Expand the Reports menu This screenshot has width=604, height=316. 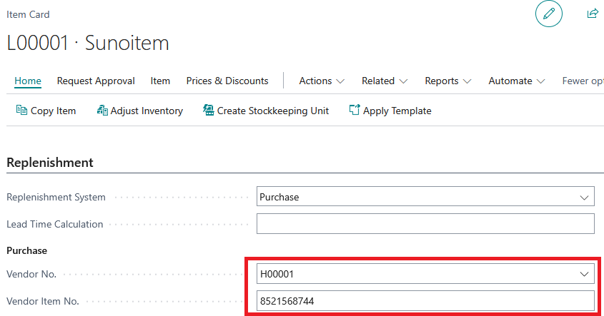(448, 81)
